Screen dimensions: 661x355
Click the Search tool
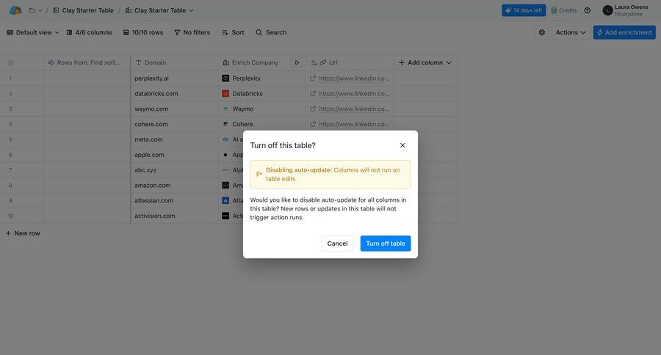pos(271,32)
